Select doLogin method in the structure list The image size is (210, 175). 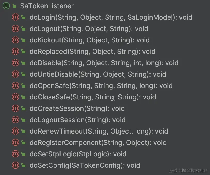(x=111, y=17)
